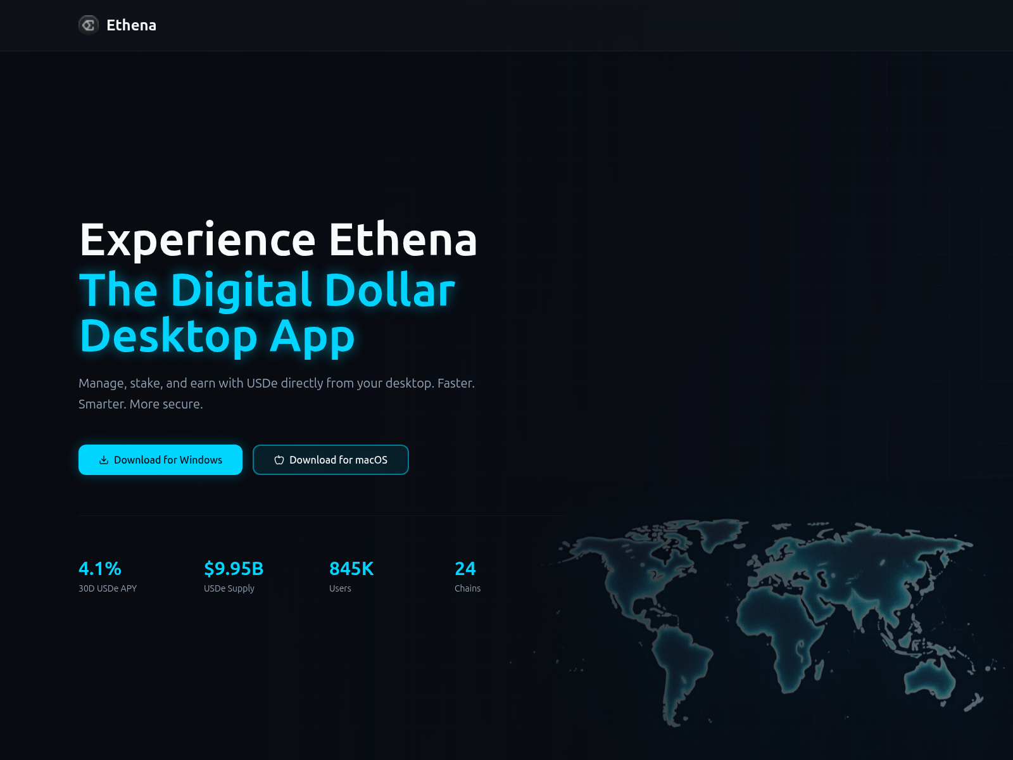Click the Chains stat label
1013x760 pixels.
point(467,588)
